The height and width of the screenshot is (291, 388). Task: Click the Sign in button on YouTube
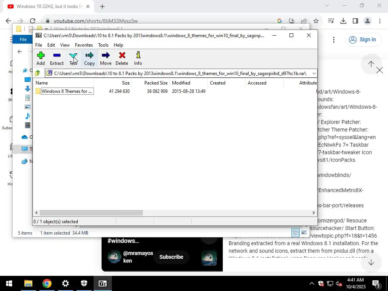tap(362, 39)
